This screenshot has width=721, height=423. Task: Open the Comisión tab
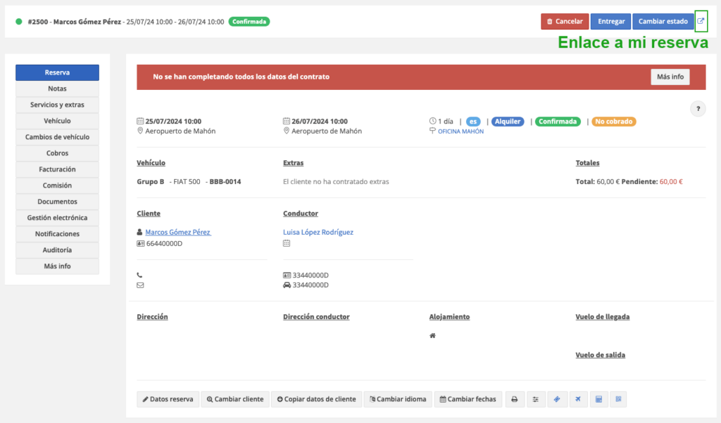58,186
